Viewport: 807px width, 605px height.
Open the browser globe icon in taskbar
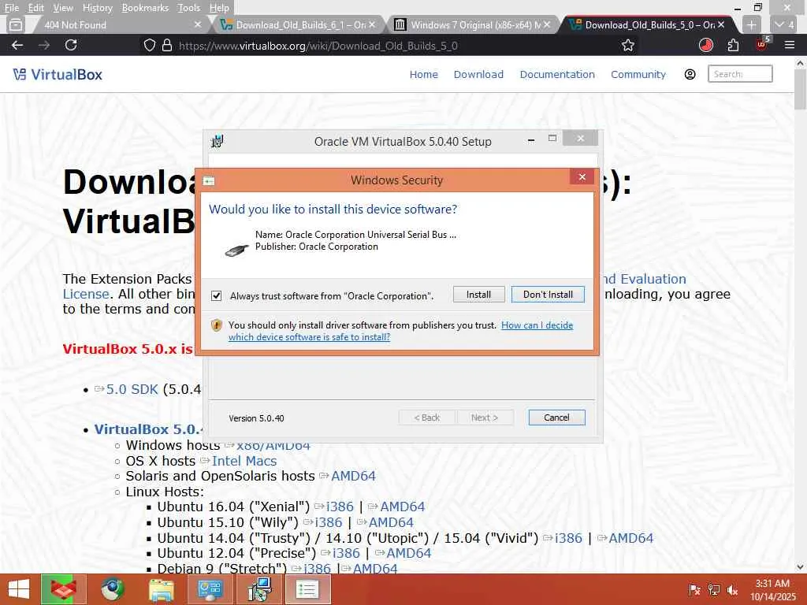pyautogui.click(x=112, y=589)
